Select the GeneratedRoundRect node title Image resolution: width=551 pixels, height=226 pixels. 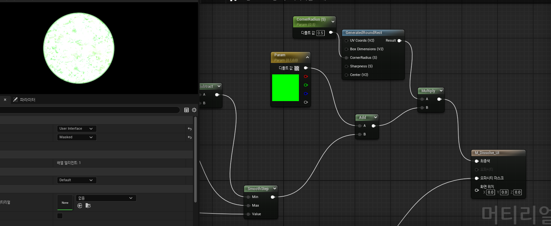pos(364,33)
